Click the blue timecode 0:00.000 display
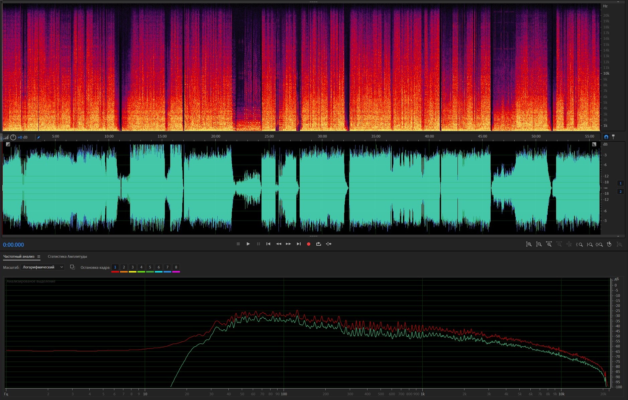 coord(13,245)
